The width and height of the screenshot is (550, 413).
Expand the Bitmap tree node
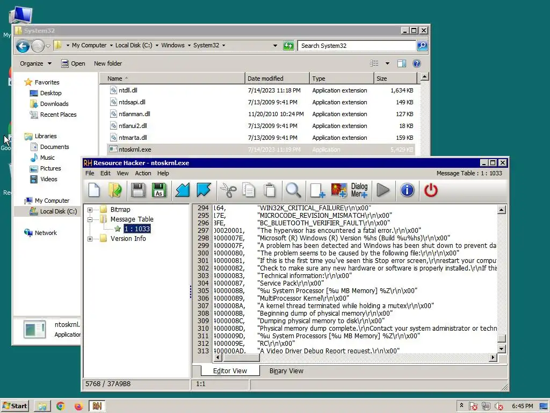tap(90, 210)
